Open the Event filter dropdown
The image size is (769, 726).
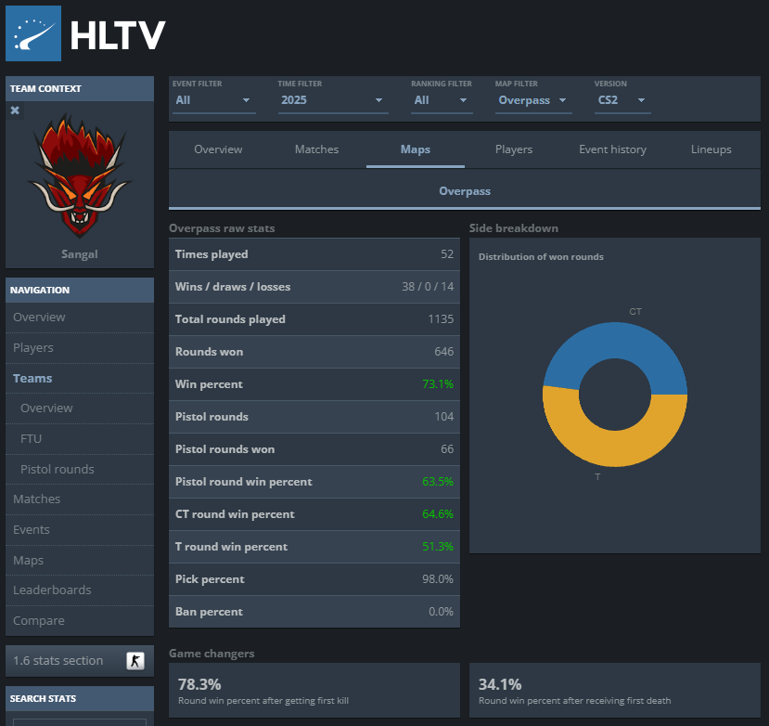[214, 100]
